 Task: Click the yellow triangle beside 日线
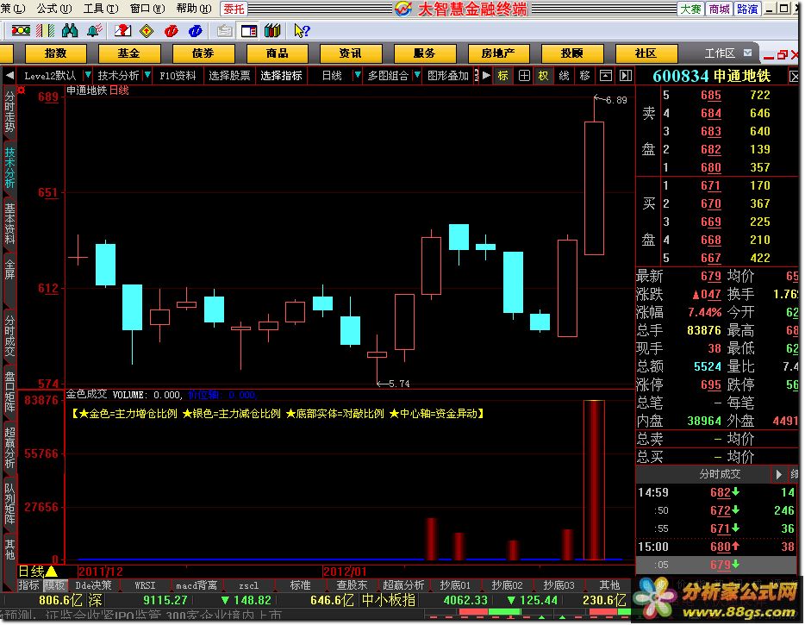point(52,571)
